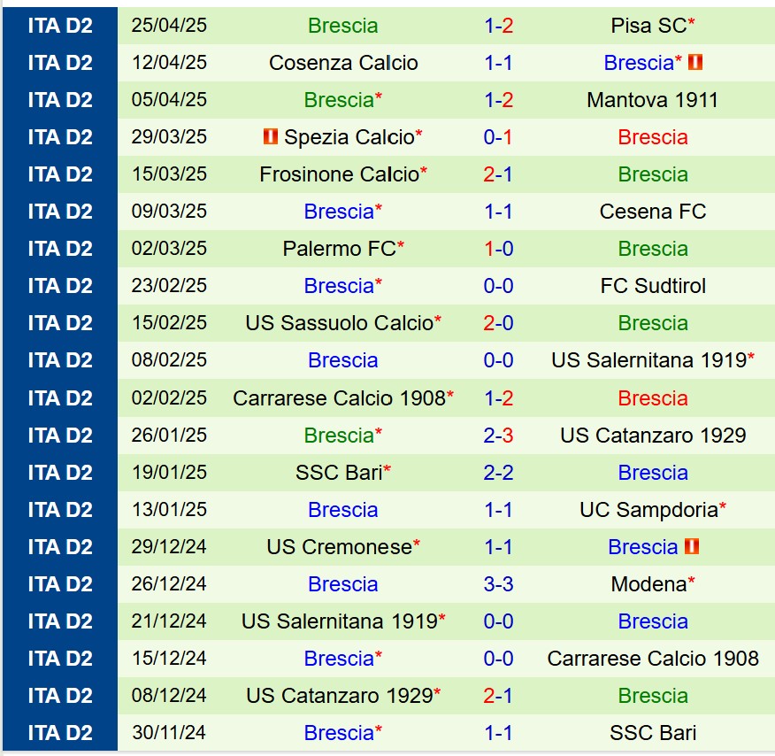775x756 pixels.
Task: Open the Pisa SC team page
Action: (648, 26)
